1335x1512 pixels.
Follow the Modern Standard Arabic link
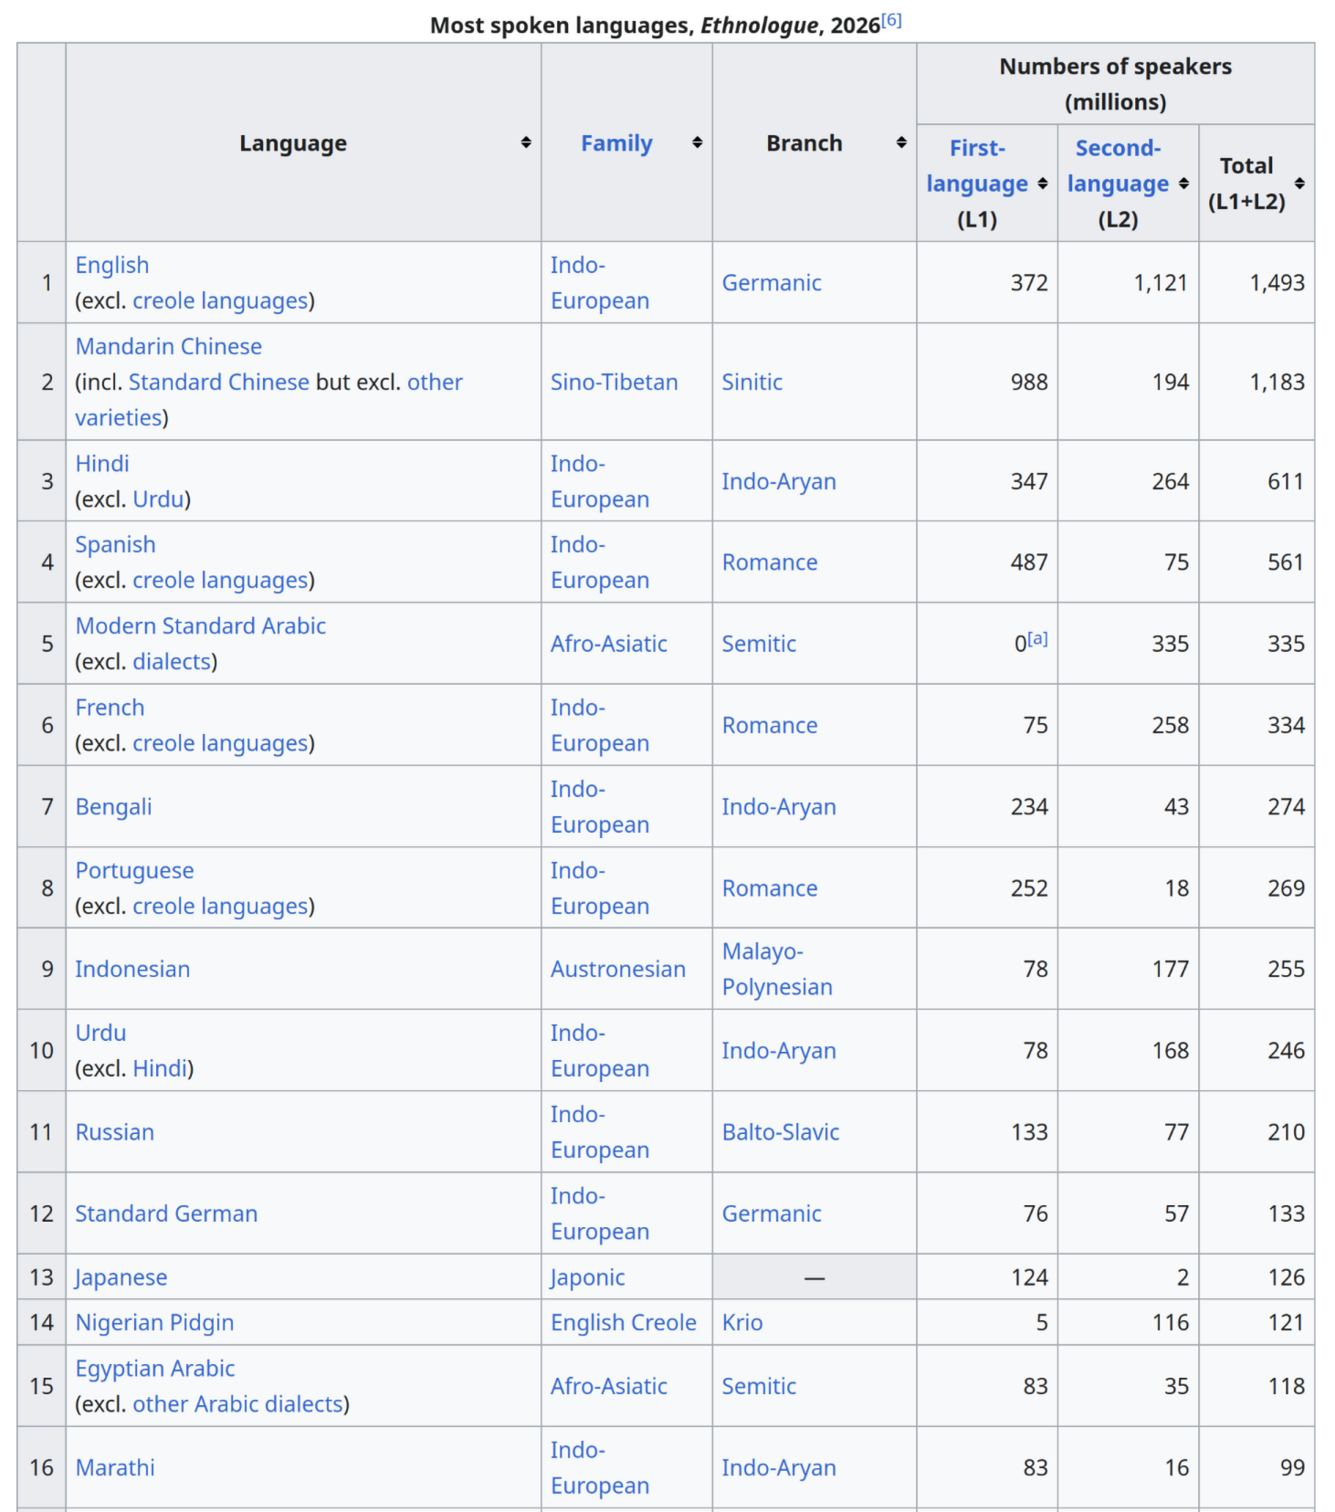201,625
